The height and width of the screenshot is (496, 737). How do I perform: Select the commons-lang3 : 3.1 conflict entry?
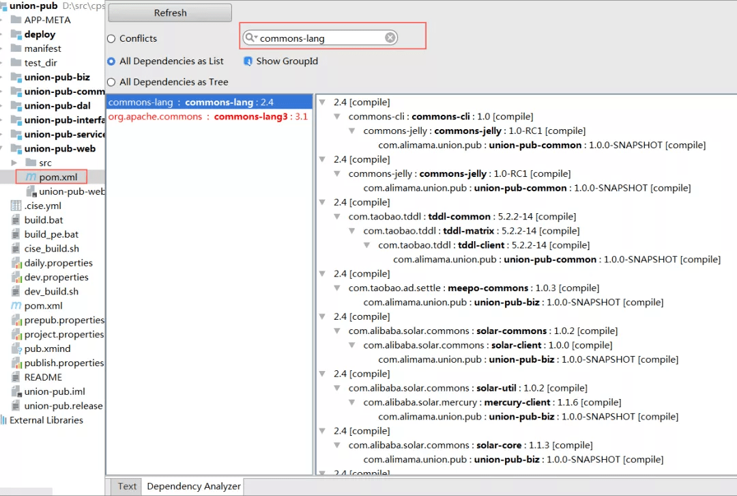[x=208, y=117]
